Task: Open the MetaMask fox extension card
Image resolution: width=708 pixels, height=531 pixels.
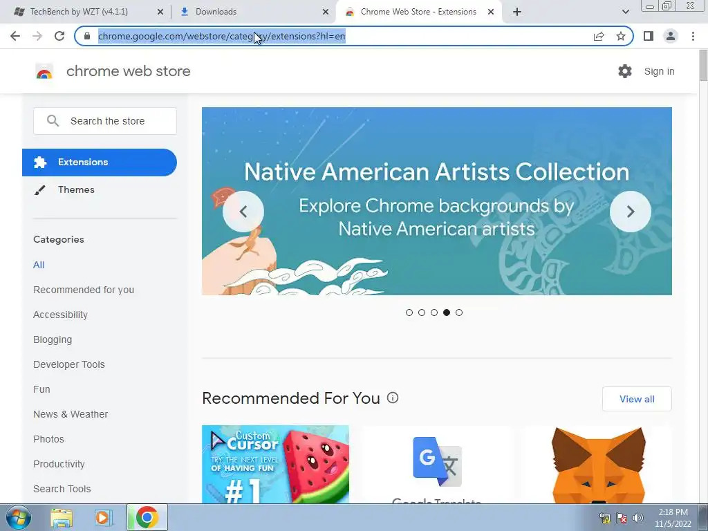Action: (598, 464)
